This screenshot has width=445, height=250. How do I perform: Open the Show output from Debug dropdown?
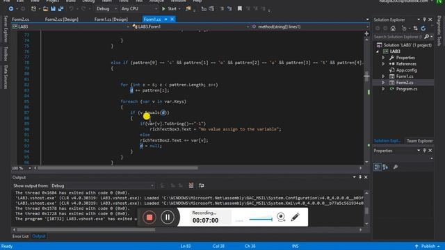[103, 185]
